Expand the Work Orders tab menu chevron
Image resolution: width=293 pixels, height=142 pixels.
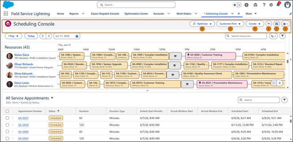196,13
